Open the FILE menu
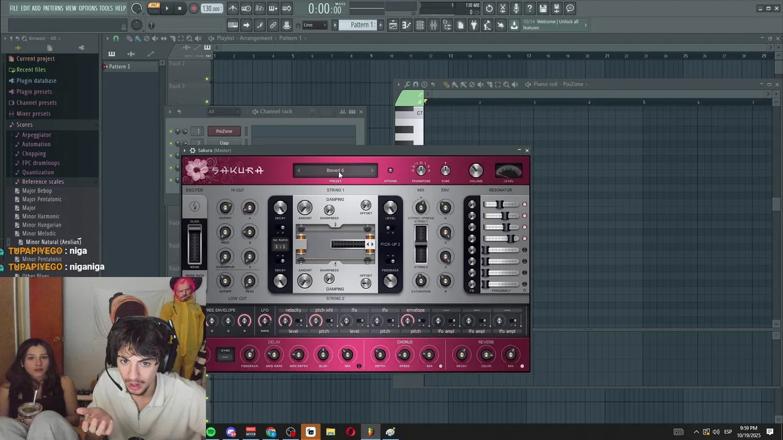This screenshot has height=440, width=783. [x=14, y=9]
